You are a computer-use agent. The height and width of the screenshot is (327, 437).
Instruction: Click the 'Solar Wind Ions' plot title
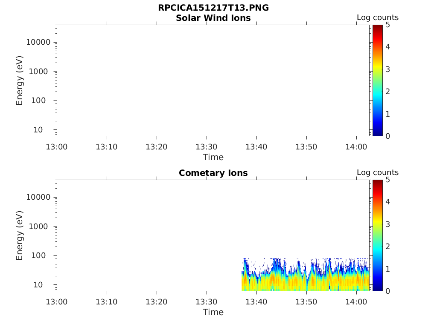point(213,18)
